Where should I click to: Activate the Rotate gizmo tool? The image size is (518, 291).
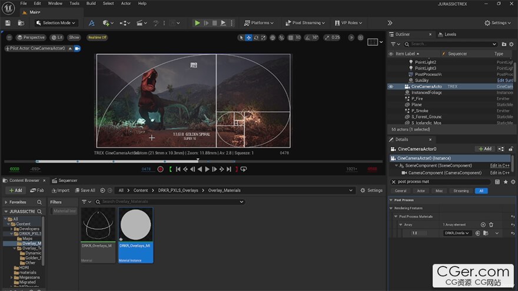coord(256,38)
